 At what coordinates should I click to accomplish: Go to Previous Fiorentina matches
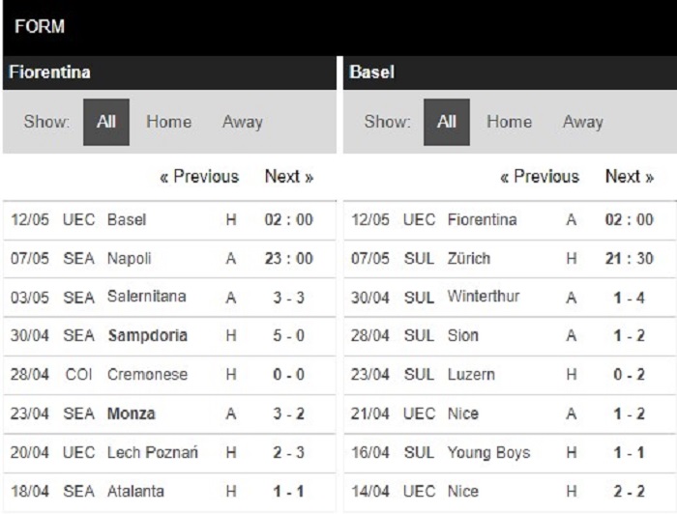[x=199, y=177]
